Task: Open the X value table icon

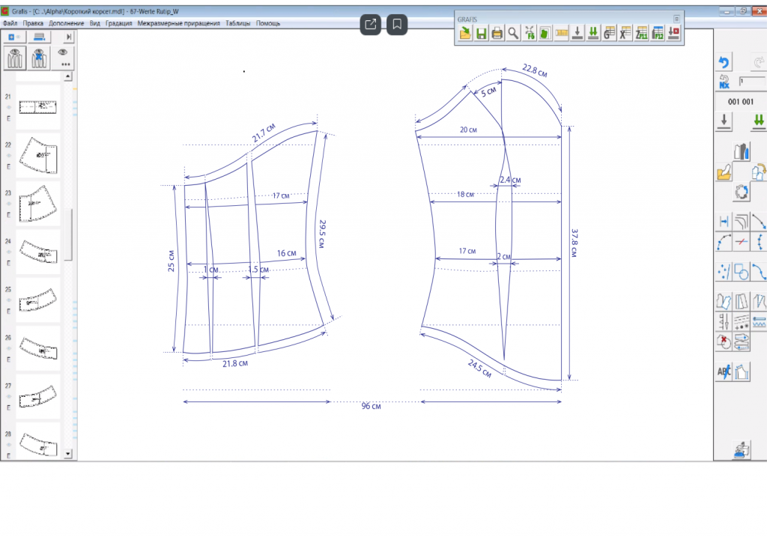Action: [x=625, y=33]
